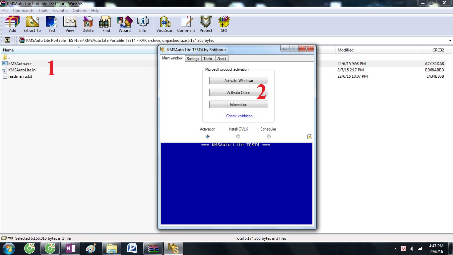Image resolution: width=453 pixels, height=255 pixels.
Task: Click the red V tray icon
Action: 404,248
